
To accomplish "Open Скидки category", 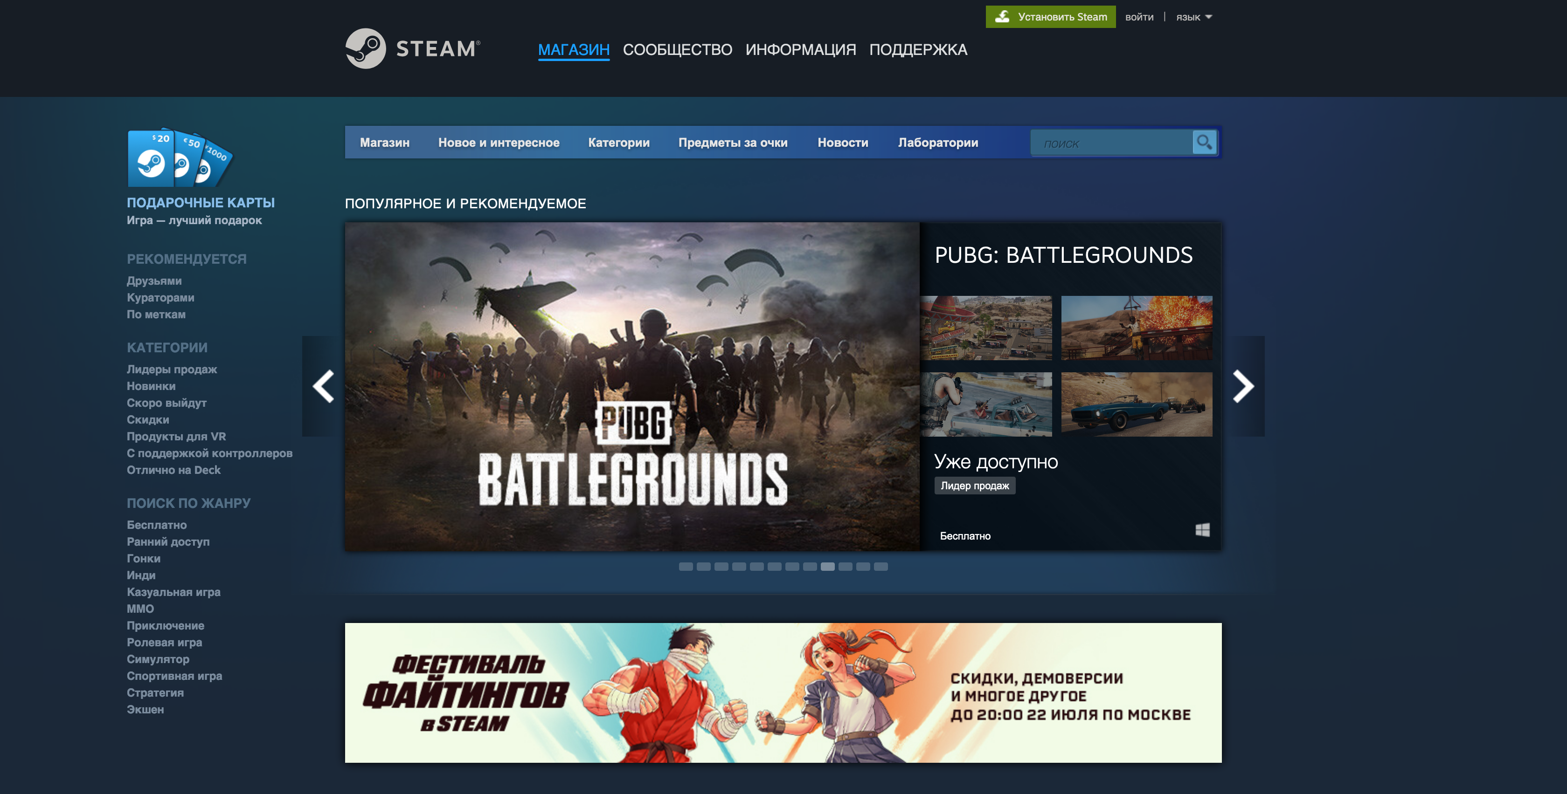I will click(148, 419).
